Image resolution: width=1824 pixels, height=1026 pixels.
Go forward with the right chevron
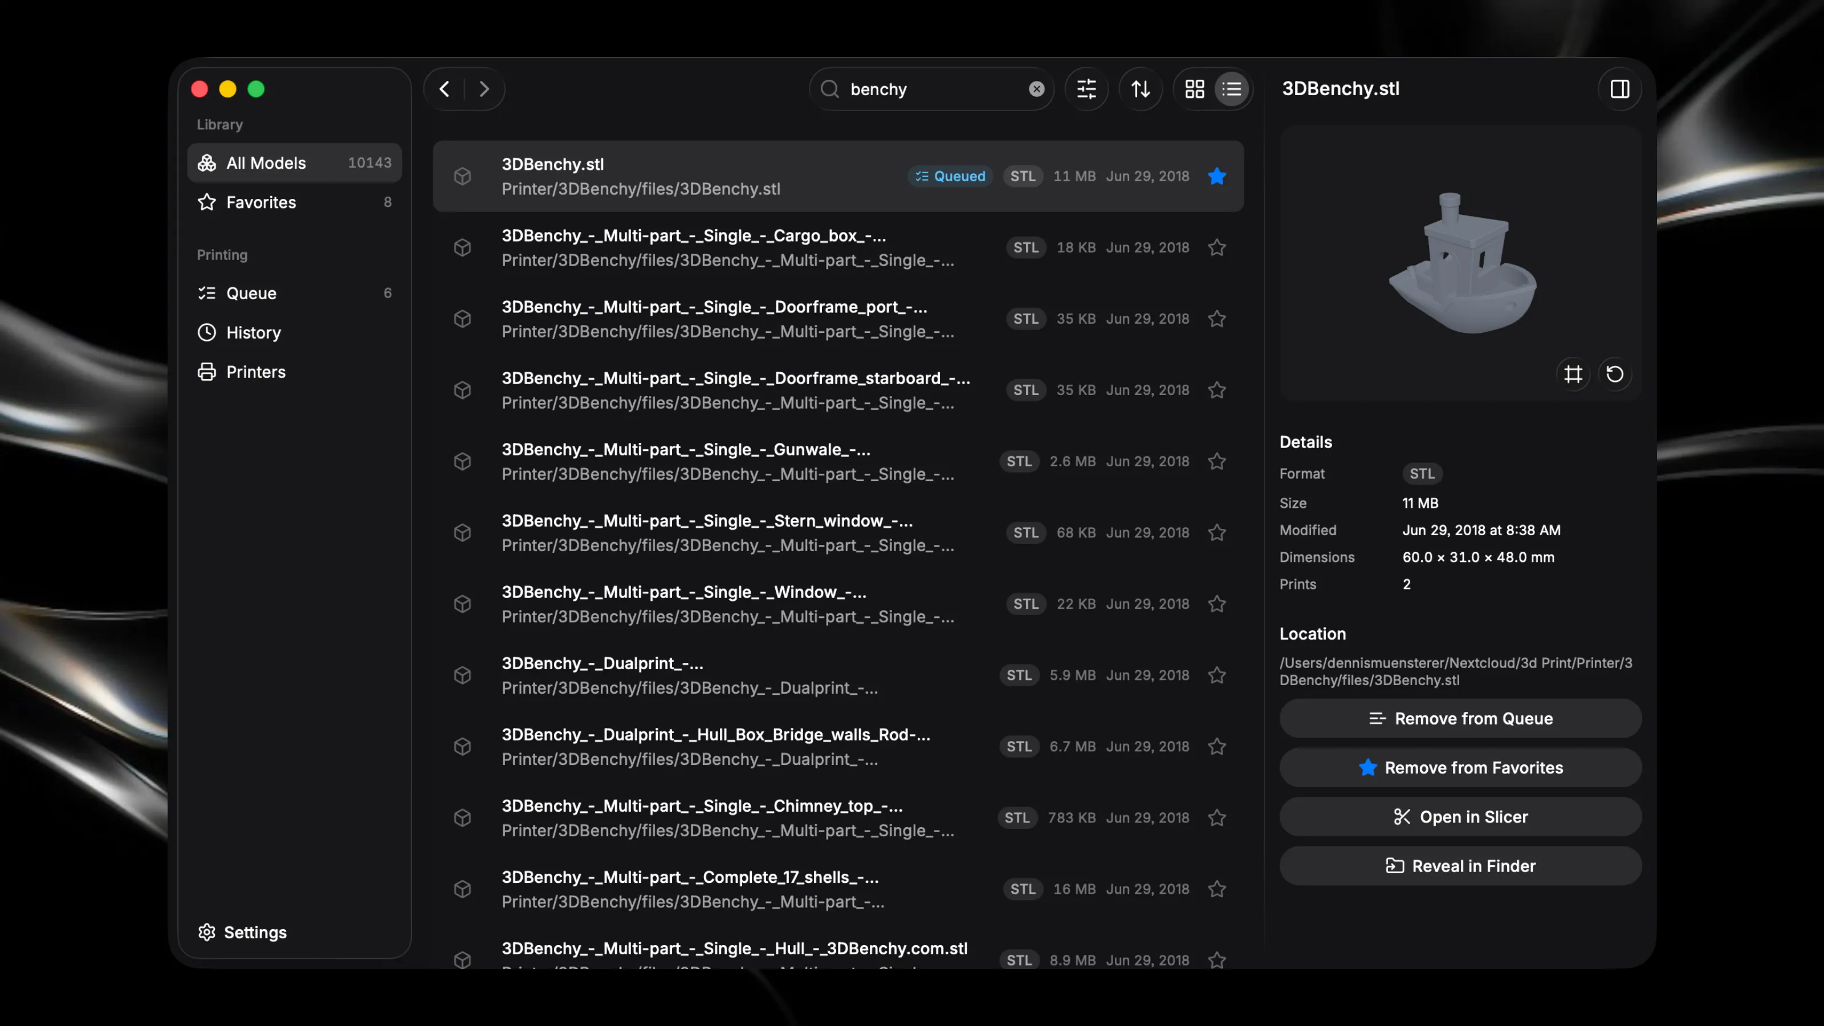(x=484, y=89)
